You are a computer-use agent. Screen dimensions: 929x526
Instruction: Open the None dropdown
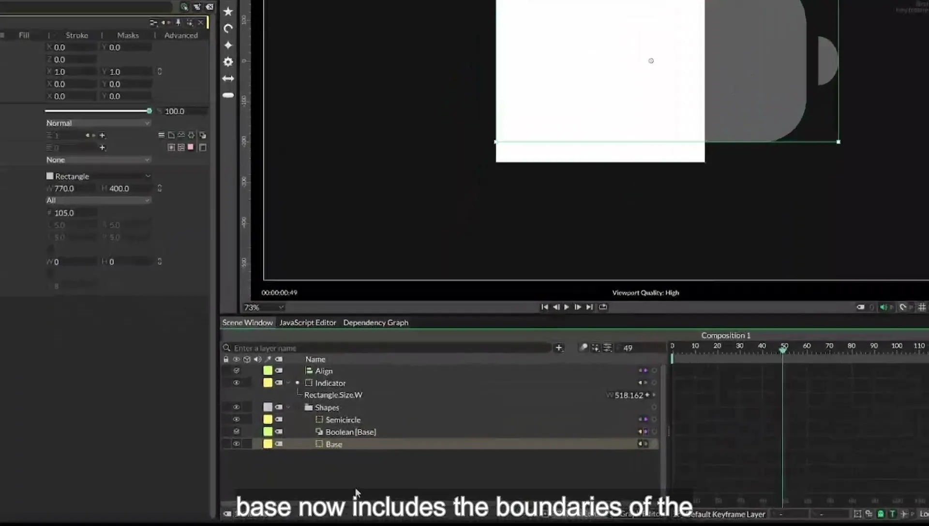pos(98,160)
